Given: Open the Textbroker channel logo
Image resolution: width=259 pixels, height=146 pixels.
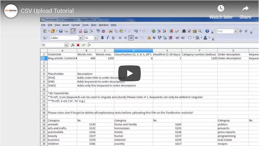Looking at the screenshot, I should pos(11,11).
